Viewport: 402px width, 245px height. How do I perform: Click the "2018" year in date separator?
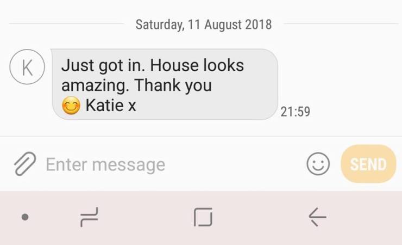click(x=258, y=24)
